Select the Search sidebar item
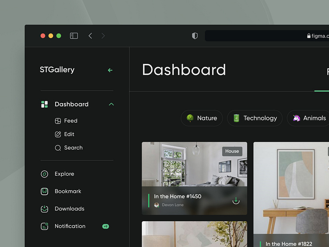Image resolution: width=329 pixels, height=247 pixels. [73, 148]
